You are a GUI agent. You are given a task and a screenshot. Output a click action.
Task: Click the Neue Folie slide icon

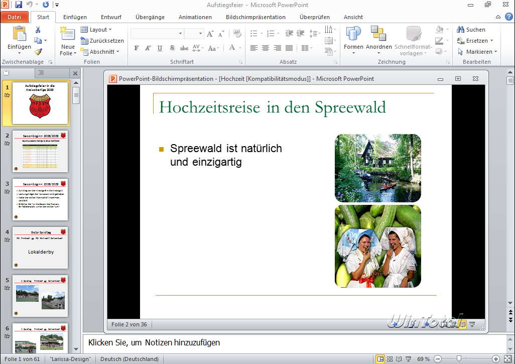tap(68, 34)
